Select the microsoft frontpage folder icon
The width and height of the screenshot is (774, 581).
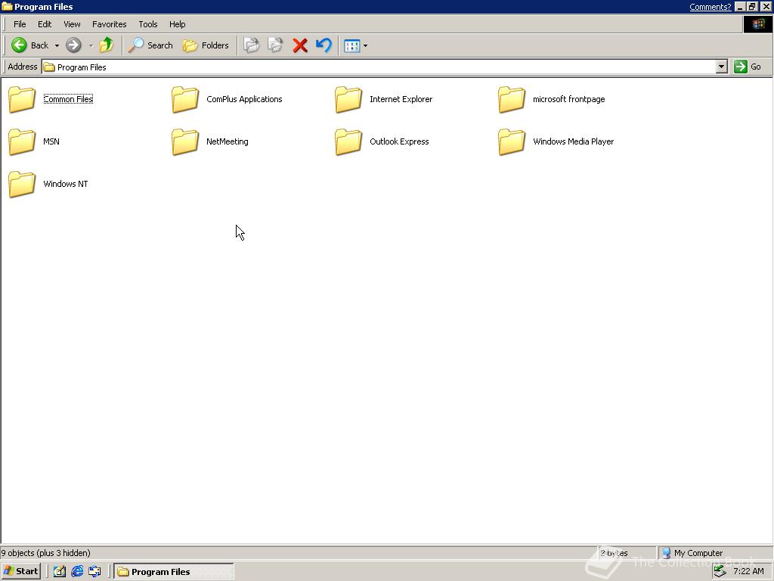pos(512,99)
